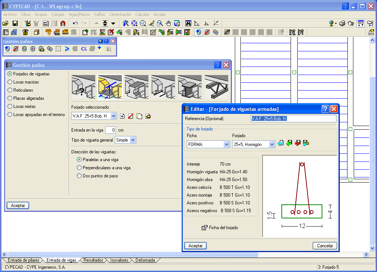Screen dimensions: 377x272
Task: Switch to the Deformada tab
Action: point(145,260)
